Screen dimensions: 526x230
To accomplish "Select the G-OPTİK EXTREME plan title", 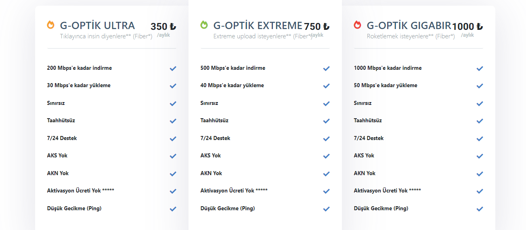I will click(x=258, y=25).
